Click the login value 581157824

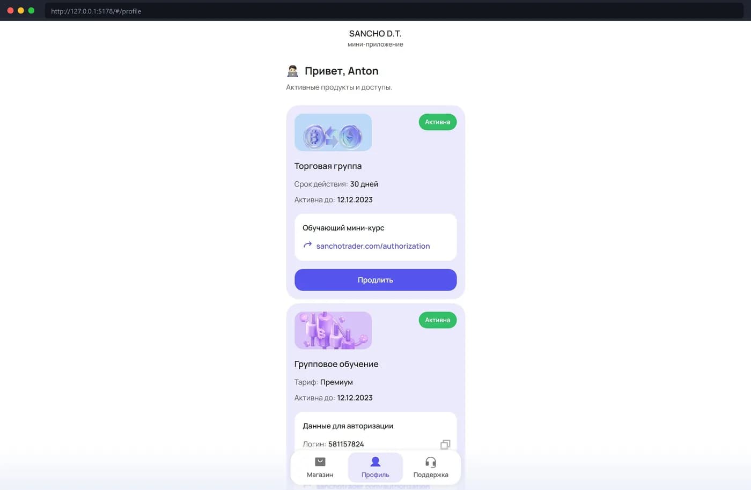pos(346,444)
